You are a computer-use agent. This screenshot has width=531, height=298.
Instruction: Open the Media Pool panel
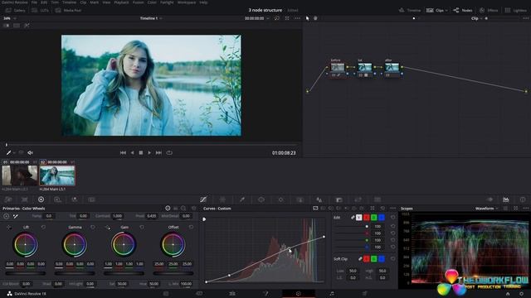click(x=68, y=11)
